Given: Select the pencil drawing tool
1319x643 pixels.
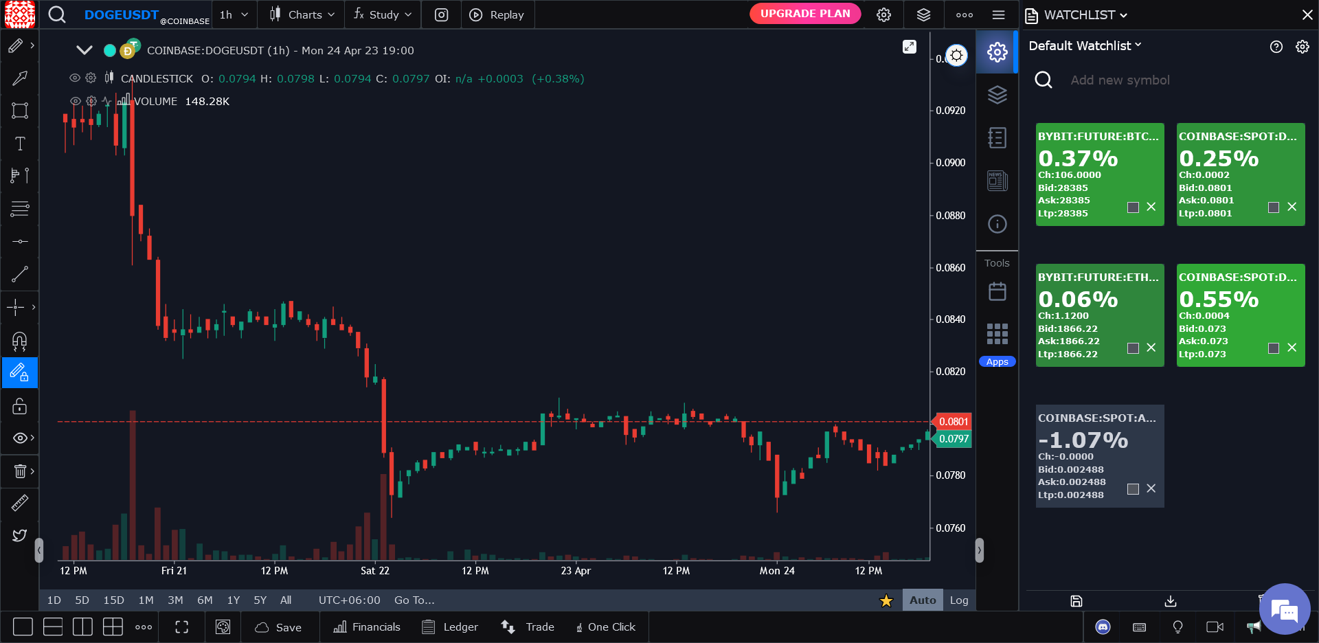Looking at the screenshot, I should coord(16,45).
